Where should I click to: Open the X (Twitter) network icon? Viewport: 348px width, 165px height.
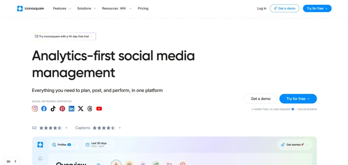point(81,109)
